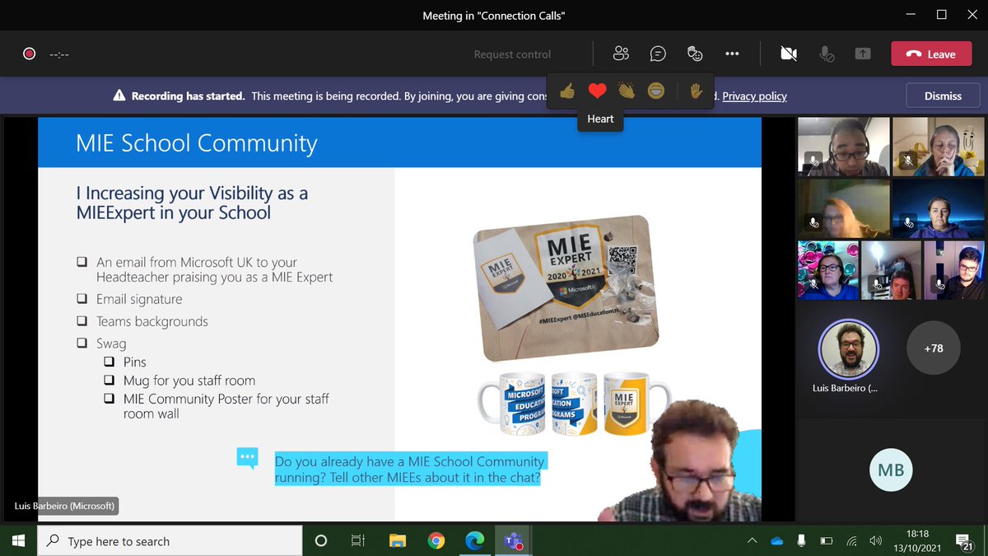
Task: Select the blue-lit participant video tile
Action: tap(939, 208)
